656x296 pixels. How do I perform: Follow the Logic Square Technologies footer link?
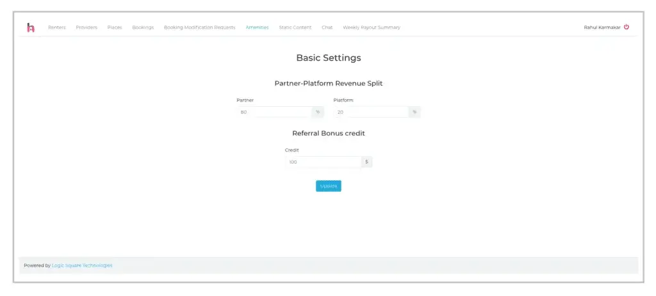click(x=82, y=265)
